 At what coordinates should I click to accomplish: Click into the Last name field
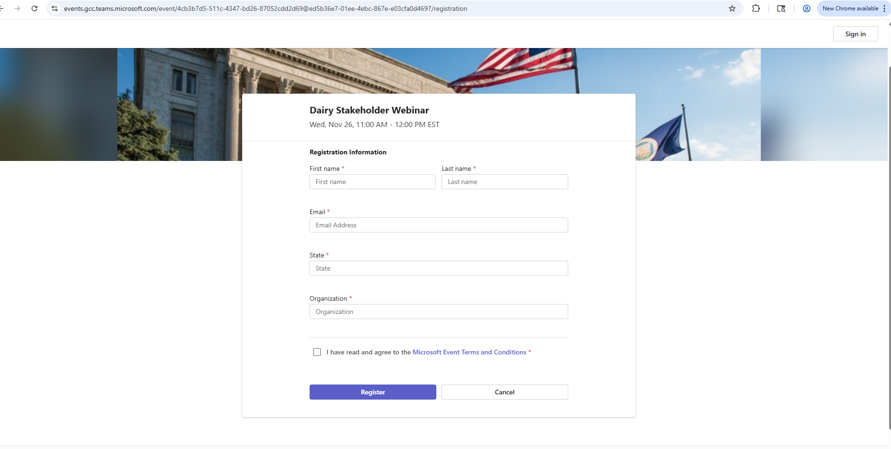click(x=504, y=182)
